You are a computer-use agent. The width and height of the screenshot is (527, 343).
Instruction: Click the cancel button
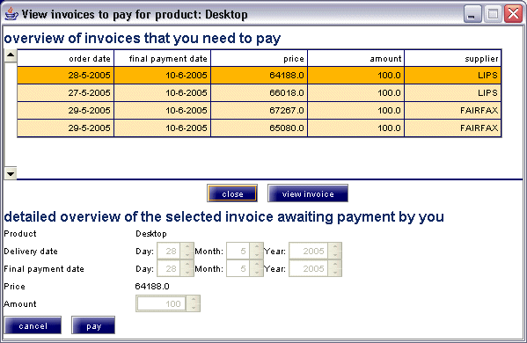[33, 325]
